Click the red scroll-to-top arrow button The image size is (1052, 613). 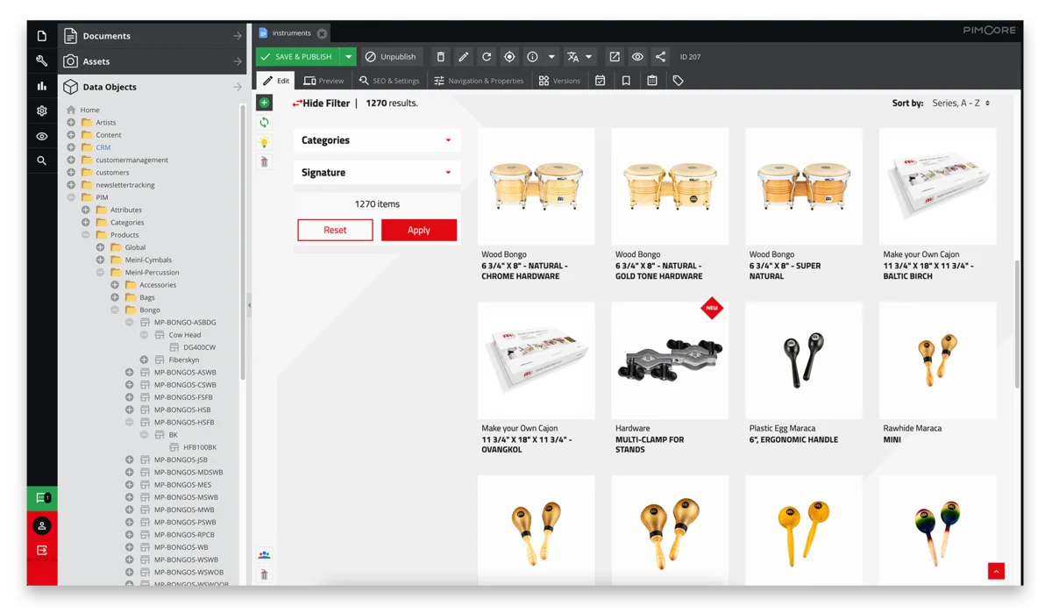point(996,571)
